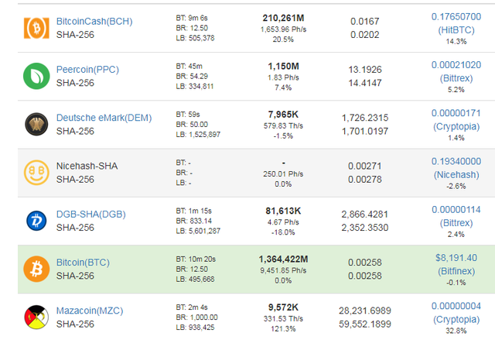Open the Peercoin(PPC) coin link
The width and height of the screenshot is (495, 340).
(x=87, y=70)
